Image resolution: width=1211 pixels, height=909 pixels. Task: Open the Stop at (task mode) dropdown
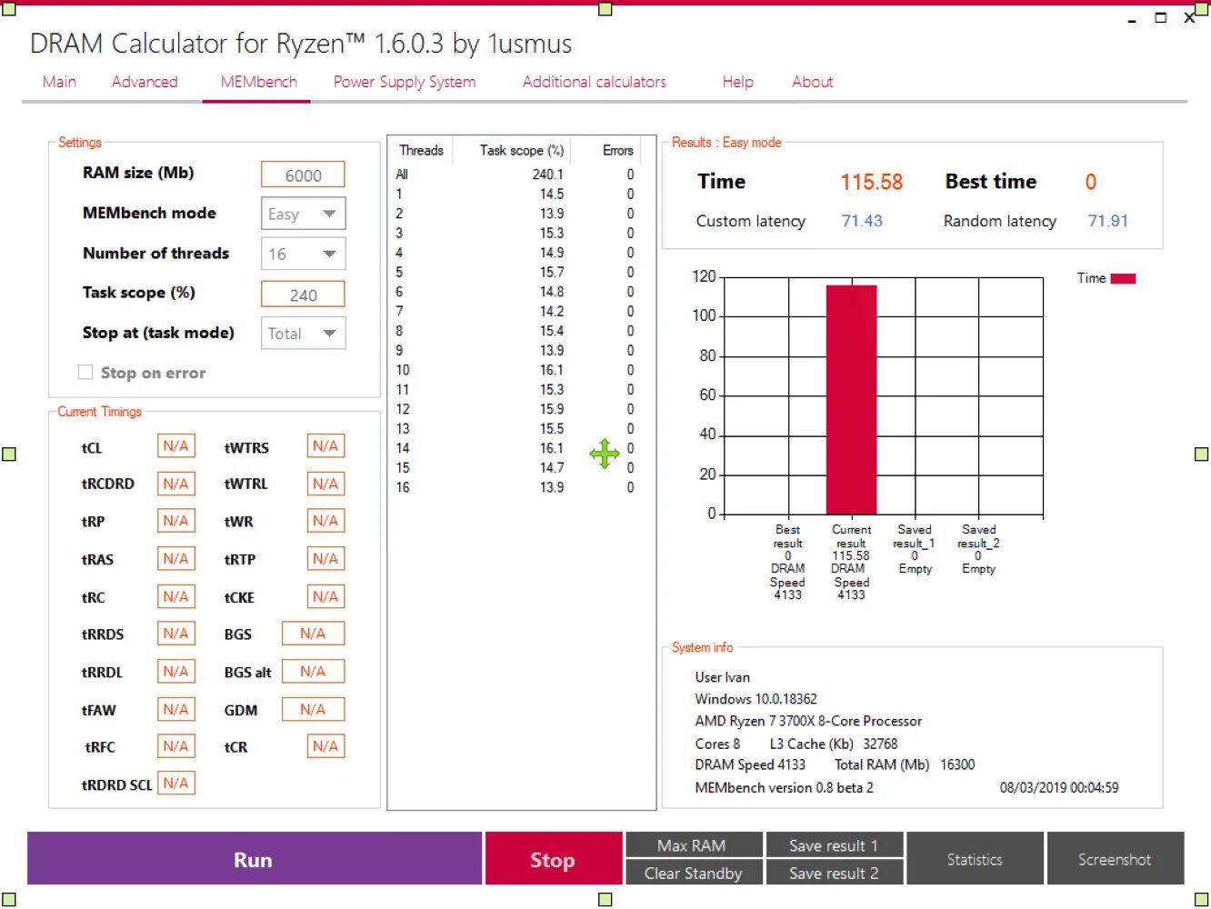pyautogui.click(x=303, y=334)
